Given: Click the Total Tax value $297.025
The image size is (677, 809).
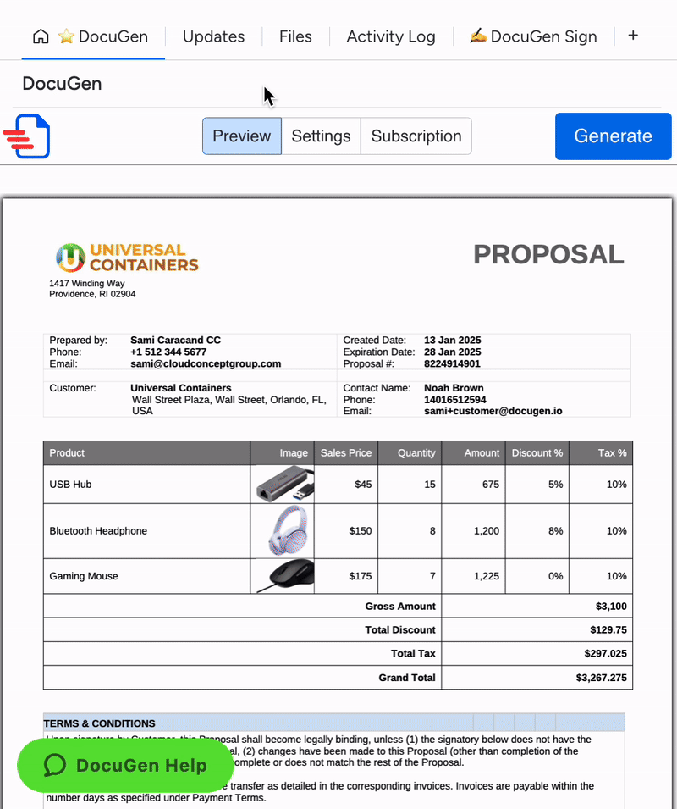Looking at the screenshot, I should coord(605,654).
